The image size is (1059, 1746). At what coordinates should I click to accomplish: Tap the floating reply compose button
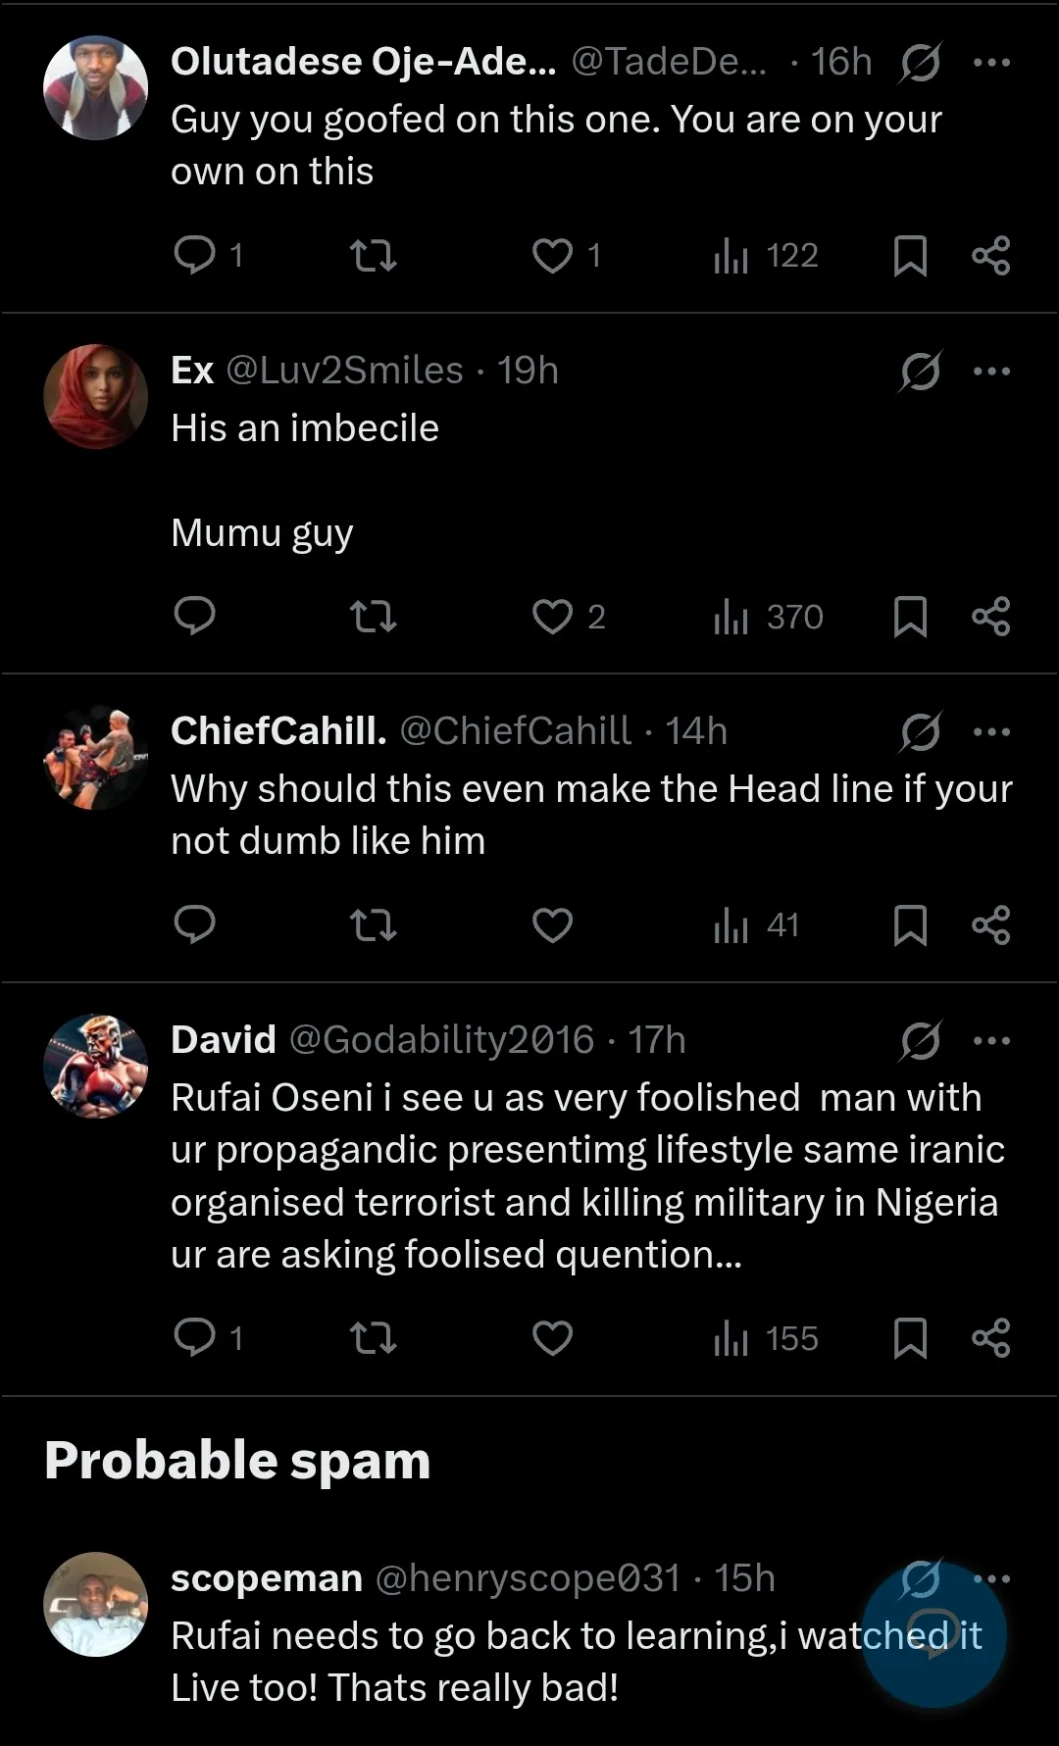(934, 1635)
